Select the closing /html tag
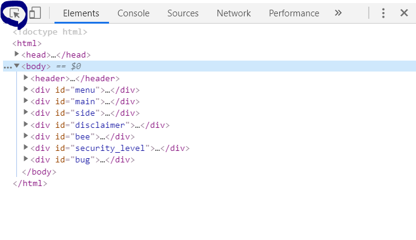 [x=30, y=184]
